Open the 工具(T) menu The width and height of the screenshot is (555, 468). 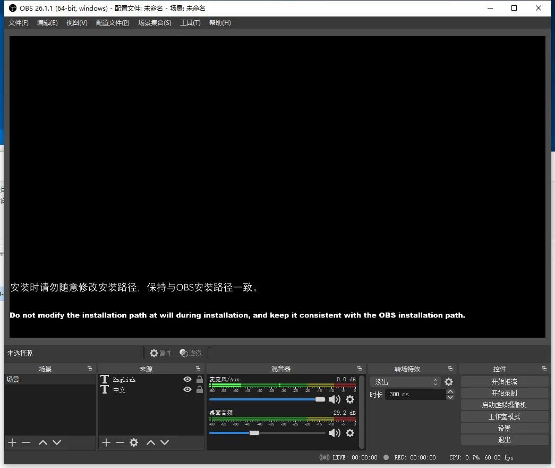(190, 22)
